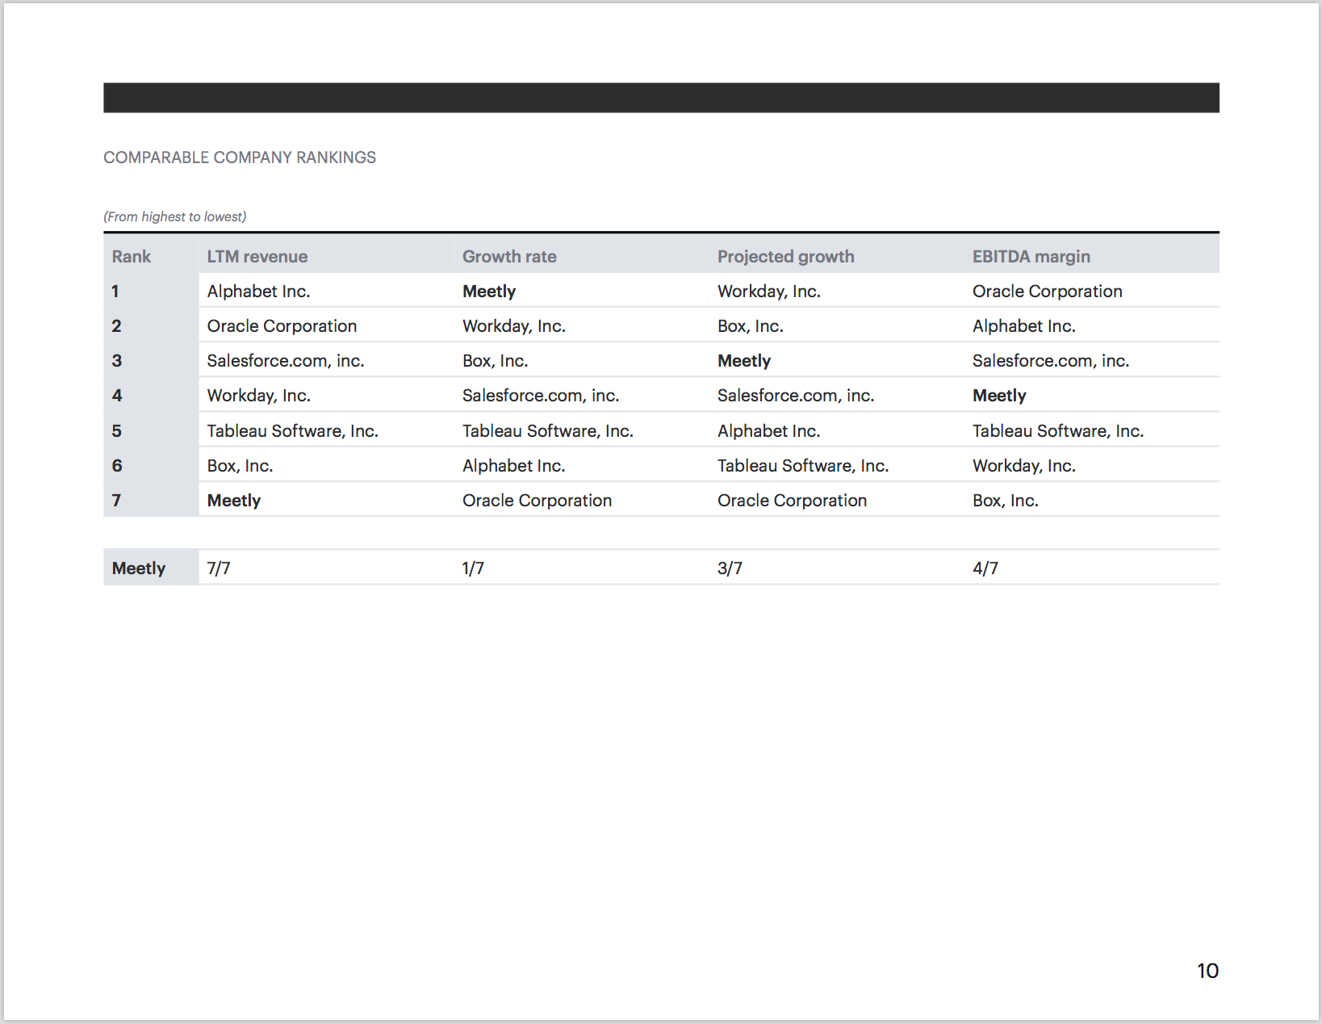The width and height of the screenshot is (1322, 1024).
Task: Click the 4/7 summary value
Action: point(985,569)
